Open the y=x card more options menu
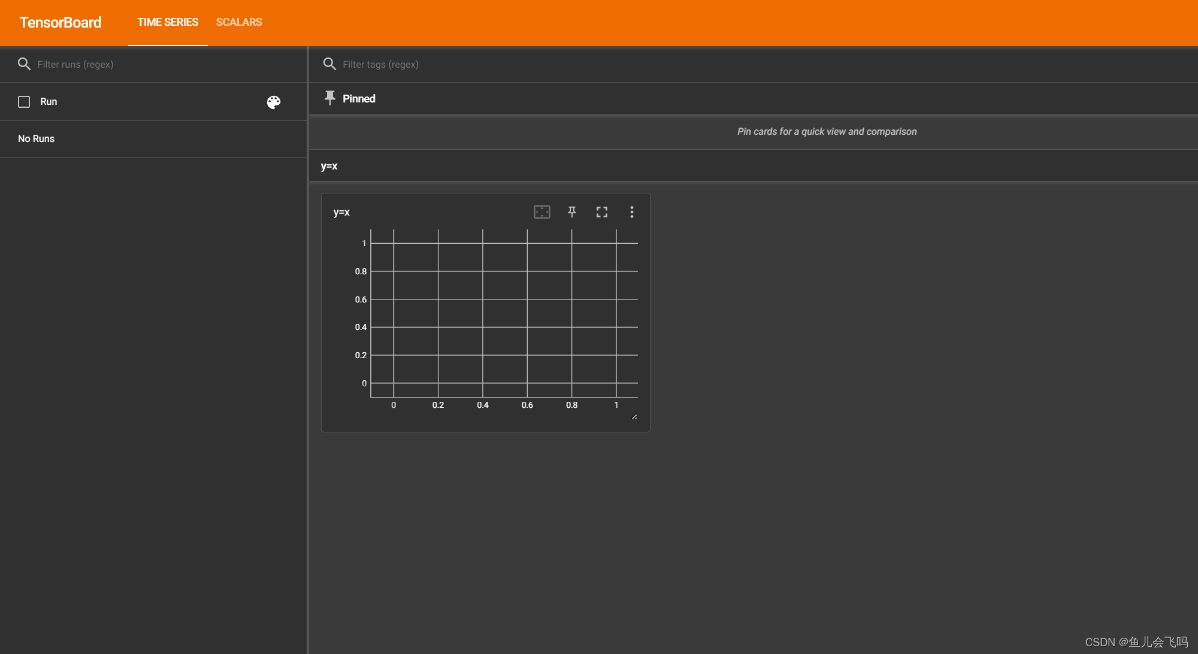Image resolution: width=1198 pixels, height=654 pixels. click(x=631, y=212)
